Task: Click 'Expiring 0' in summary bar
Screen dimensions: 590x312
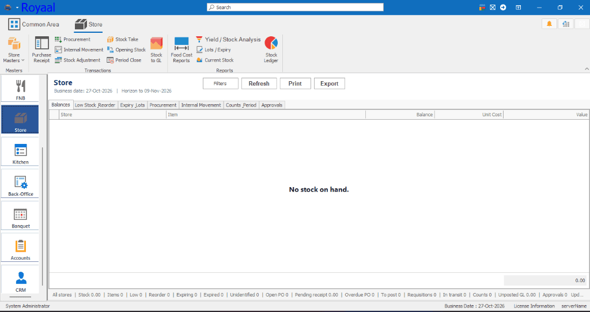Action: (187, 295)
